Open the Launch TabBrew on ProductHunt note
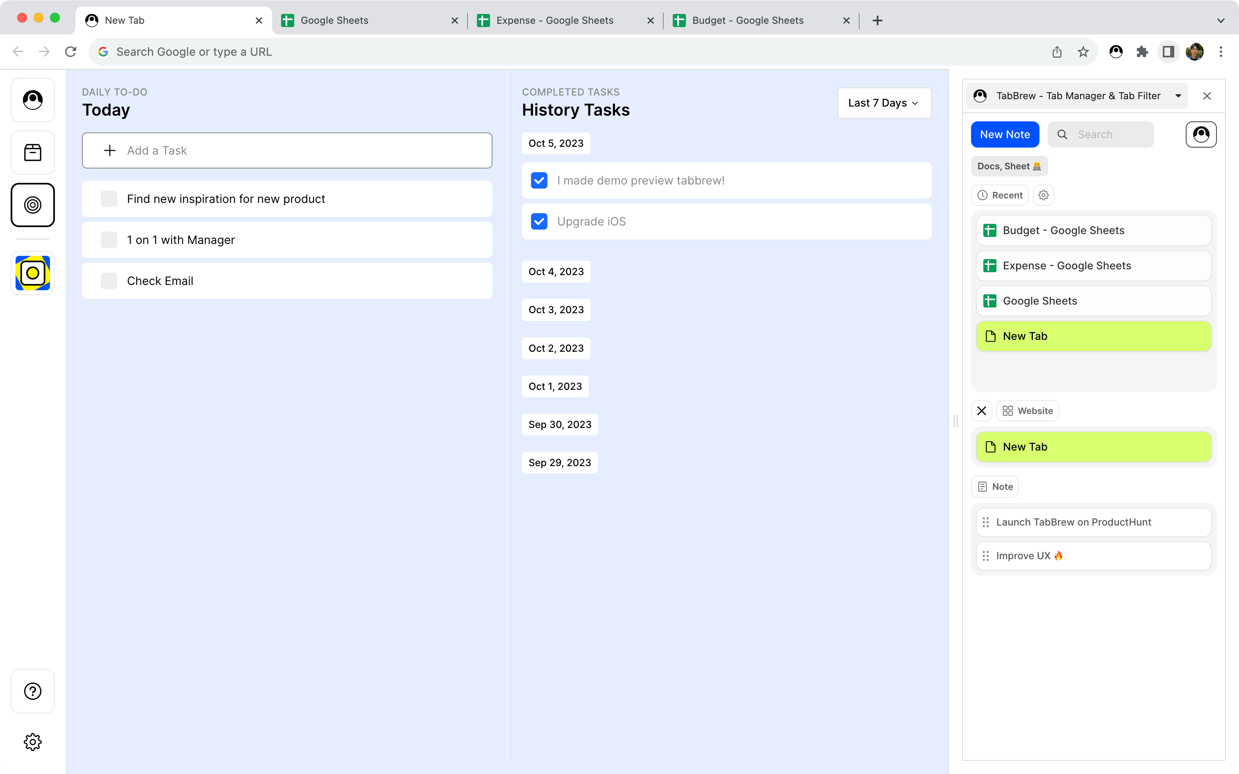 (1093, 522)
